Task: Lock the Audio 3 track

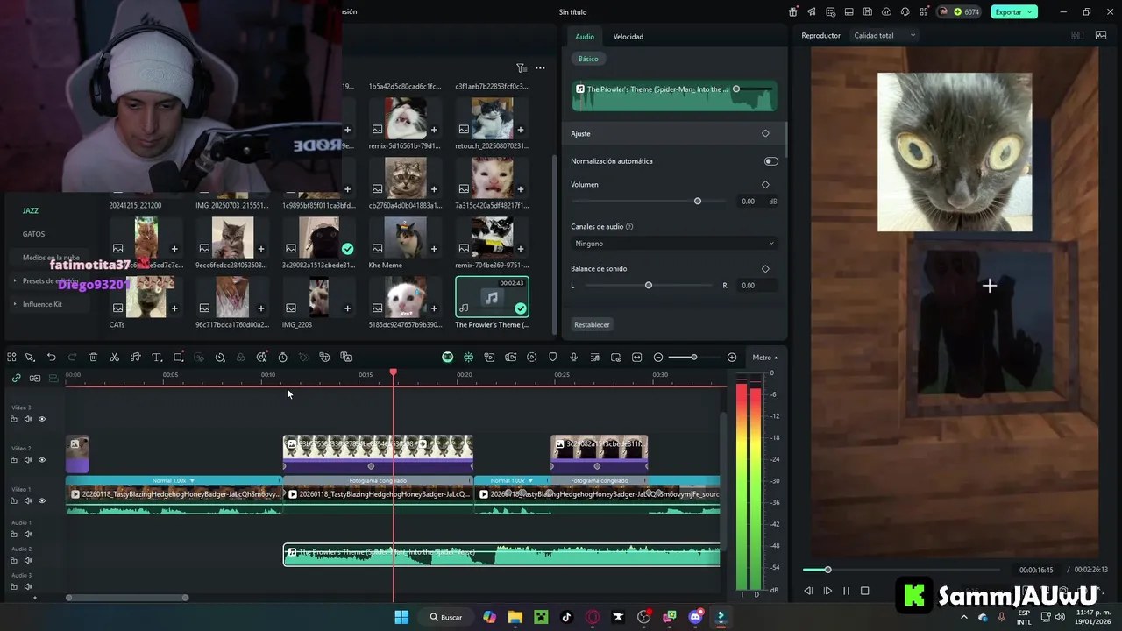Action: (x=14, y=586)
